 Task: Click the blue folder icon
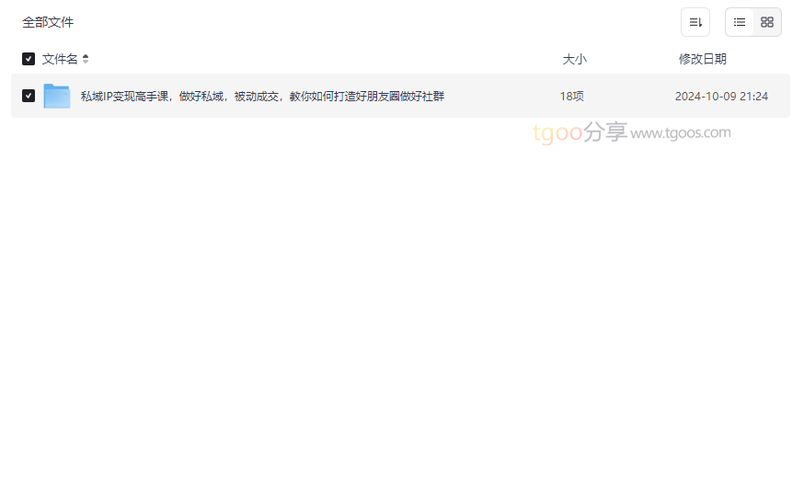(57, 96)
